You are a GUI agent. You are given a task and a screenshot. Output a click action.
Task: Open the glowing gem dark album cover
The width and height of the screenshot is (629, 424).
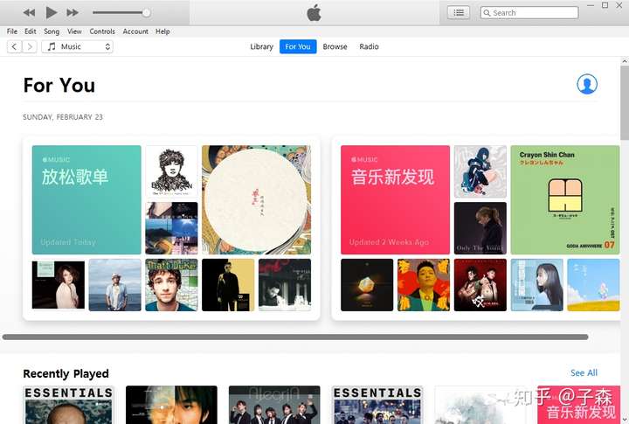(367, 285)
